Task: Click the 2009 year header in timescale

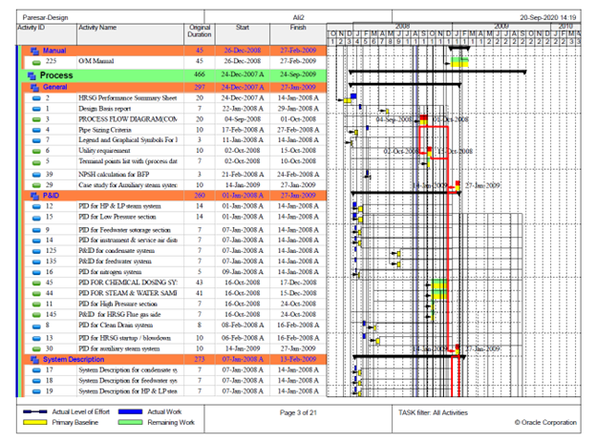Action: pos(501,26)
